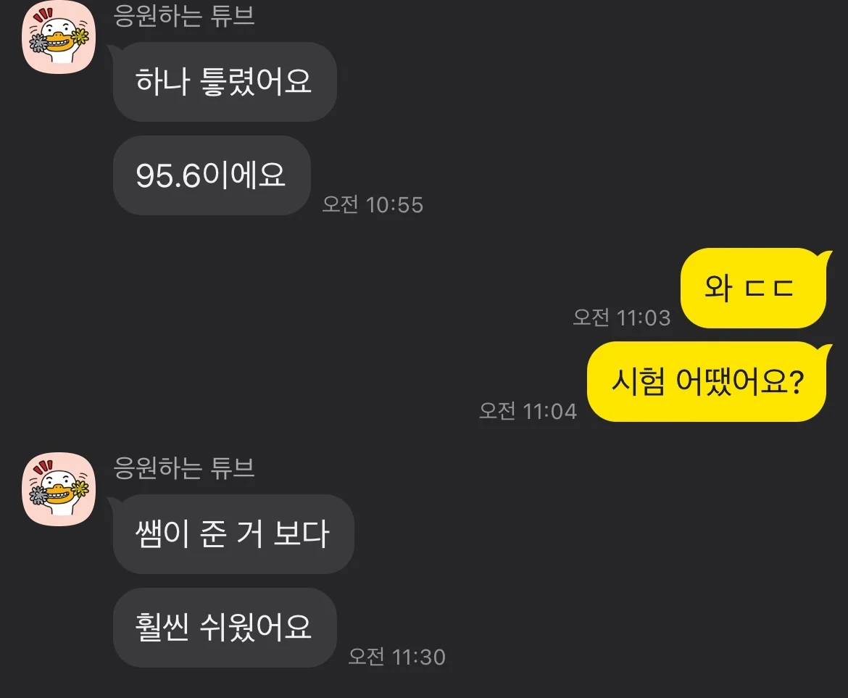Click the tail of the 하나 틀렸어요 bubble
The width and height of the screenshot is (848, 698).
[x=112, y=50]
